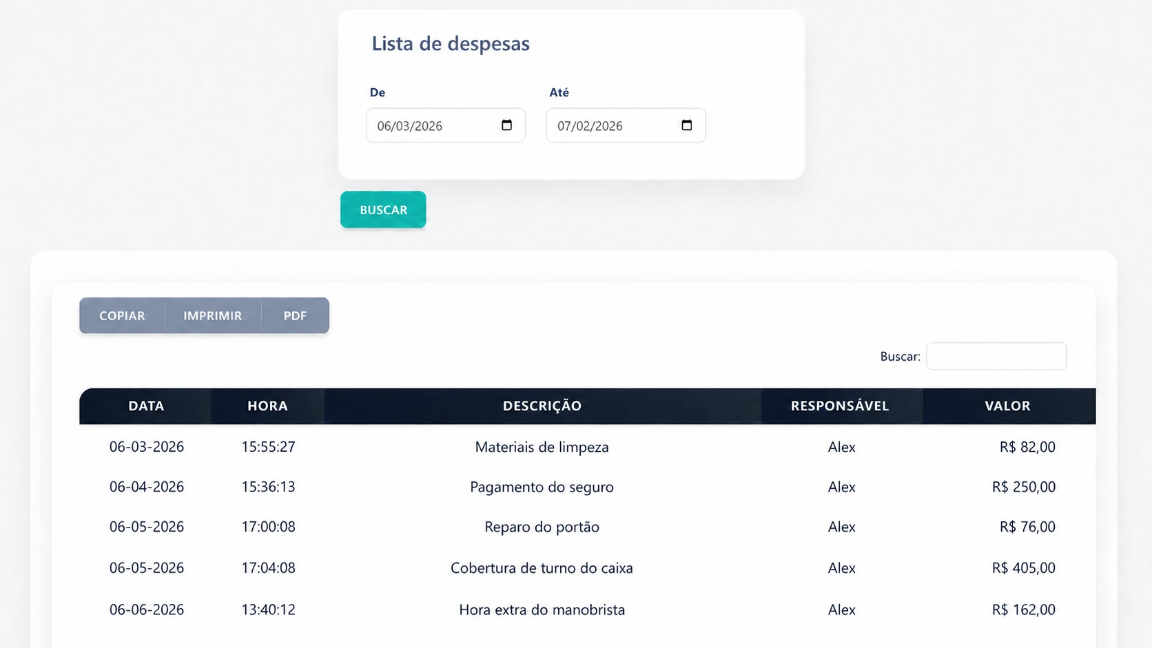Click Alex in Pagamento do seguro row
This screenshot has height=648, width=1152.
tap(842, 487)
